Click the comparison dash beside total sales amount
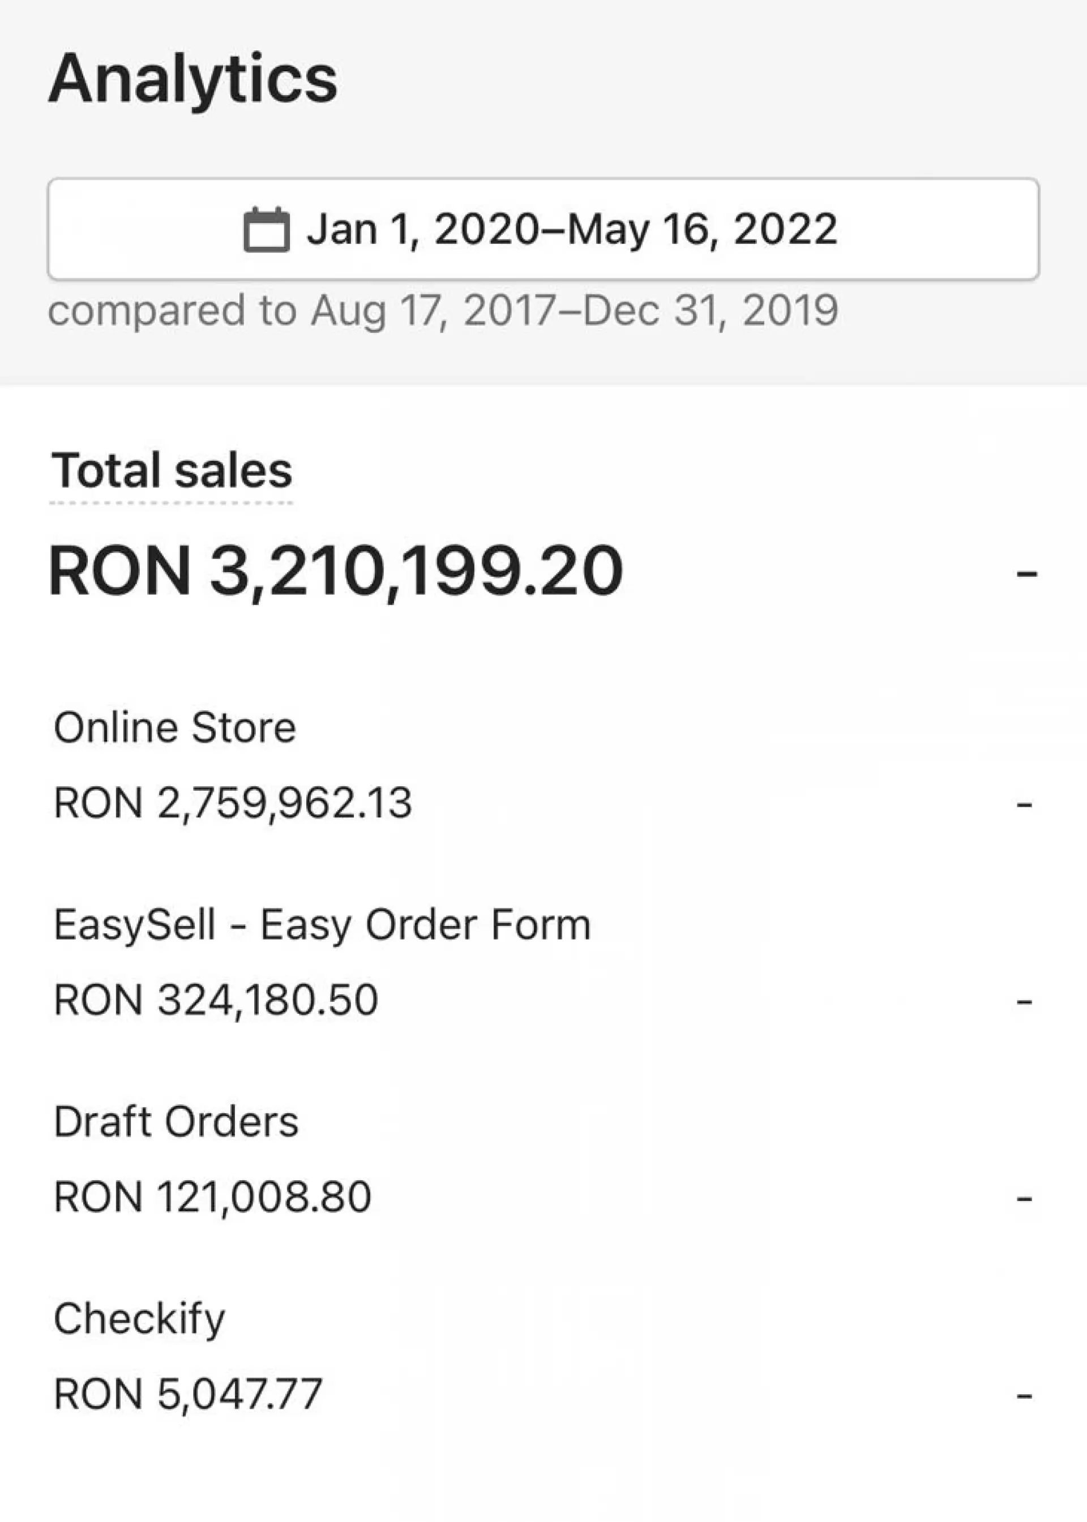Image resolution: width=1087 pixels, height=1522 pixels. [1026, 573]
